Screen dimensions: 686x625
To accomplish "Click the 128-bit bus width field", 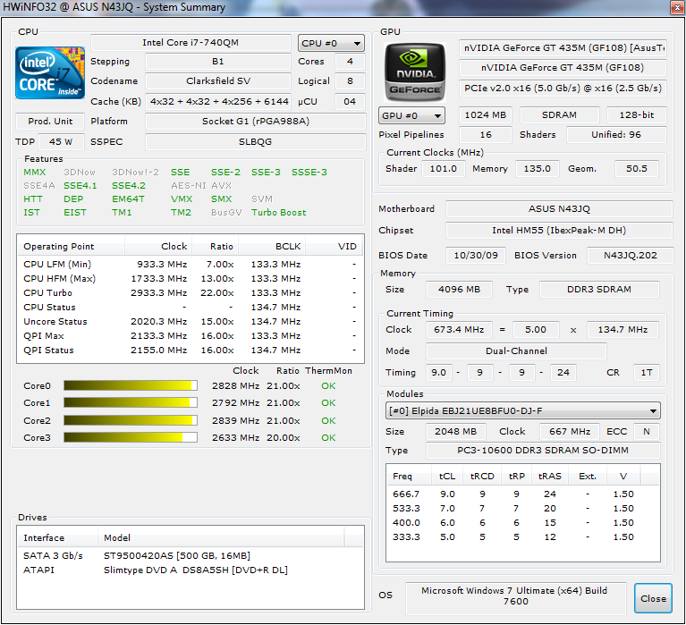I will [x=637, y=115].
